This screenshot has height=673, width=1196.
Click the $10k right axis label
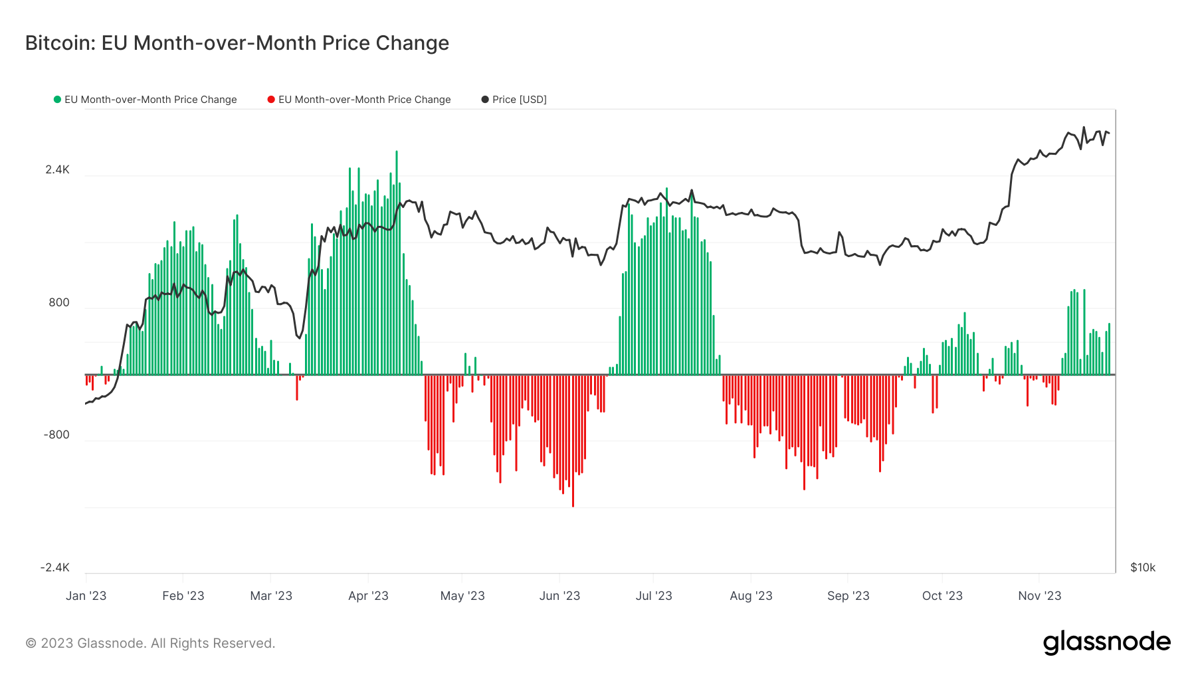[x=1143, y=567]
